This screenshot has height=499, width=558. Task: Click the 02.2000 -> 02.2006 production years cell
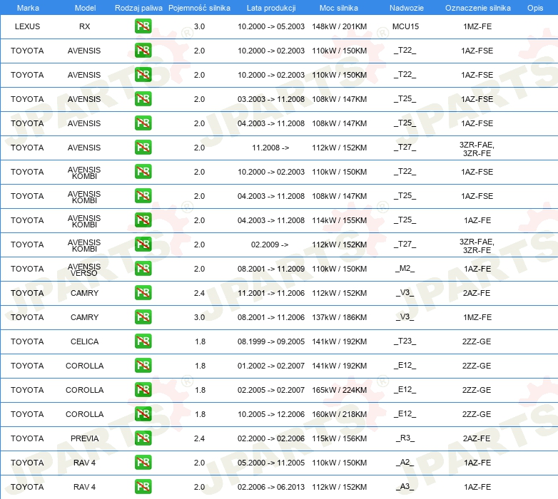point(271,438)
